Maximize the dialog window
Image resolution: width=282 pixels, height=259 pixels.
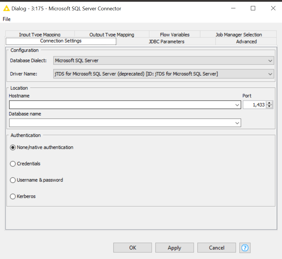253,8
